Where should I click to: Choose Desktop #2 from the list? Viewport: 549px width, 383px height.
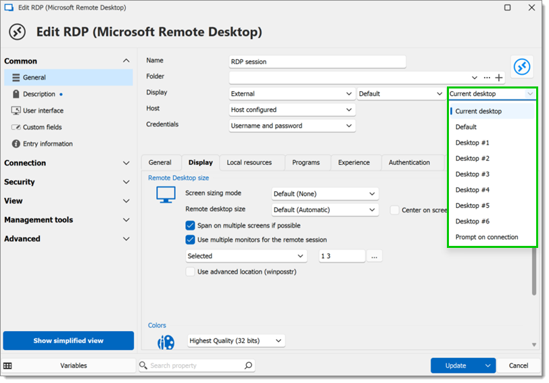(492, 159)
